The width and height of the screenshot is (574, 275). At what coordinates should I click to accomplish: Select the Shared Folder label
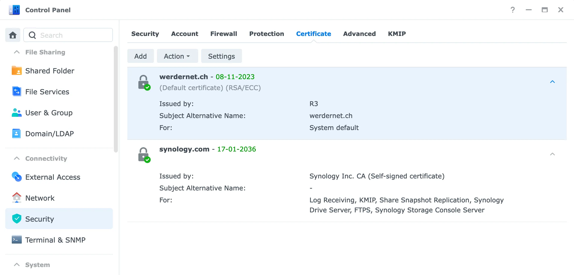(50, 71)
